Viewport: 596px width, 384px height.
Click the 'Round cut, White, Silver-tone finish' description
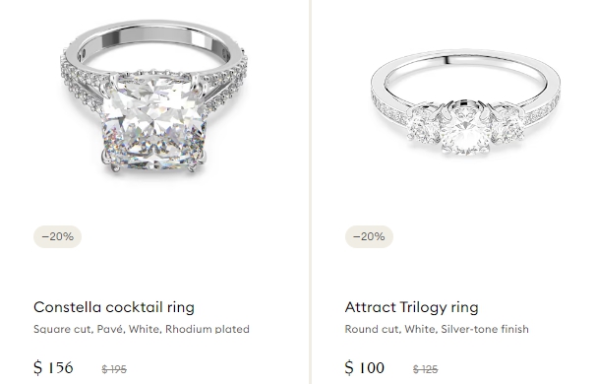coord(437,329)
